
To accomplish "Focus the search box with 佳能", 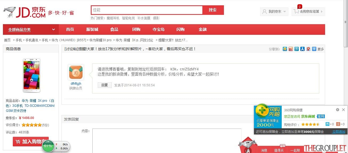I will pyautogui.click(x=147, y=10).
